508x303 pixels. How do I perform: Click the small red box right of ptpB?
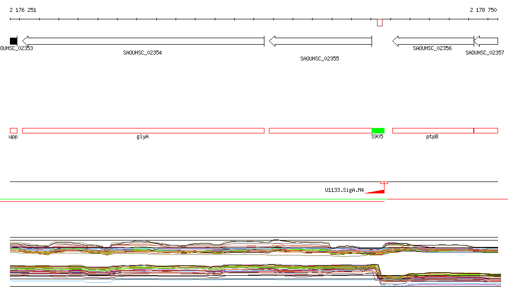pos(486,130)
